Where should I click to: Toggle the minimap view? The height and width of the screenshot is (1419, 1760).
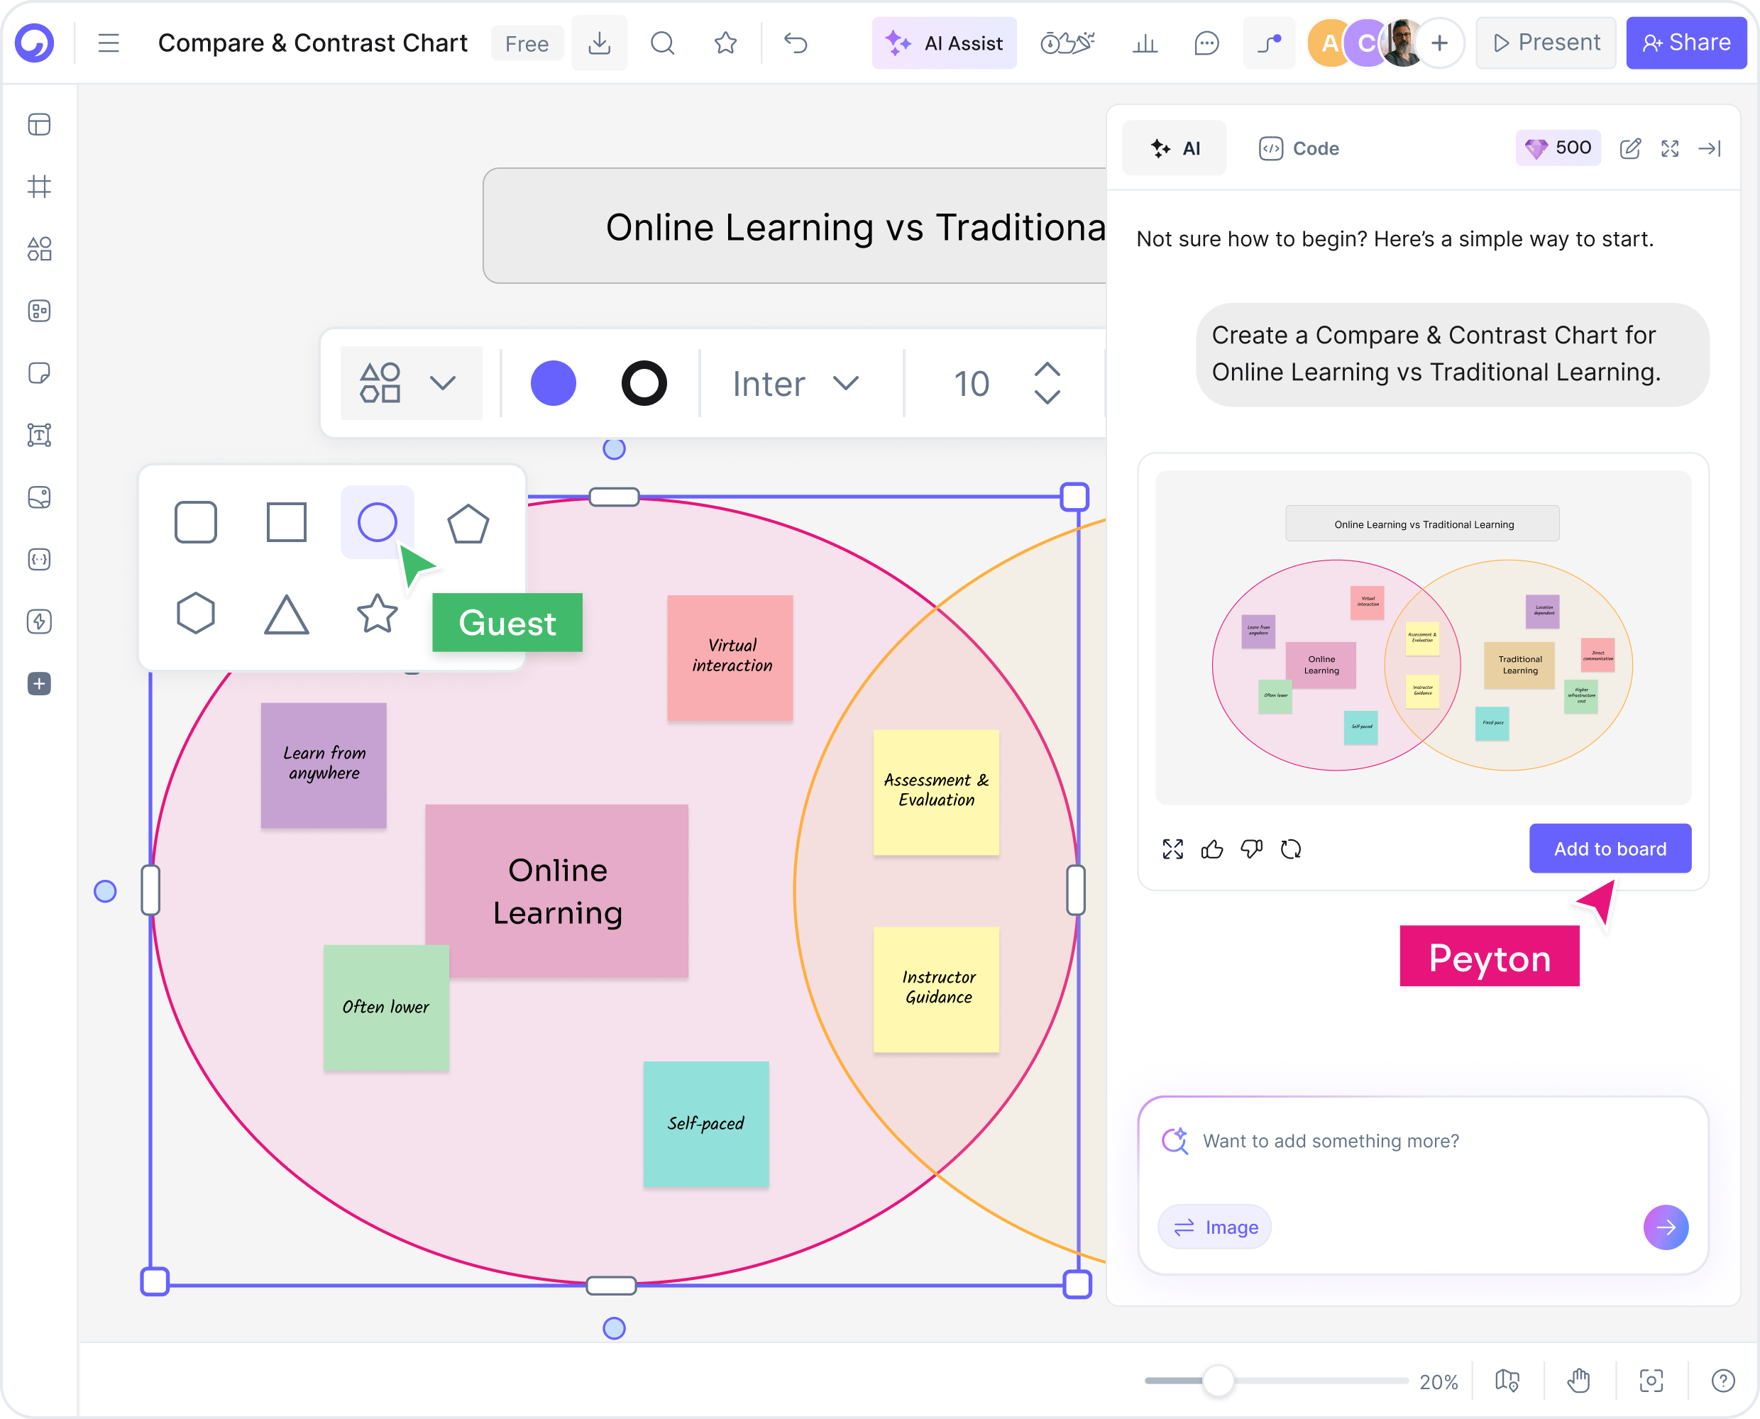click(x=1507, y=1381)
